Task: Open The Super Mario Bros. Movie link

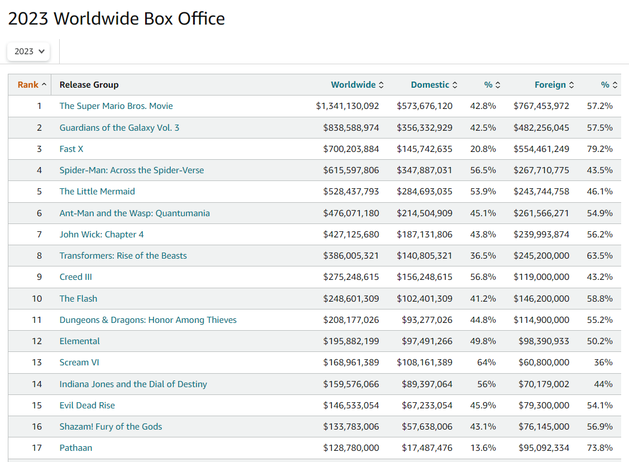Action: (x=116, y=106)
